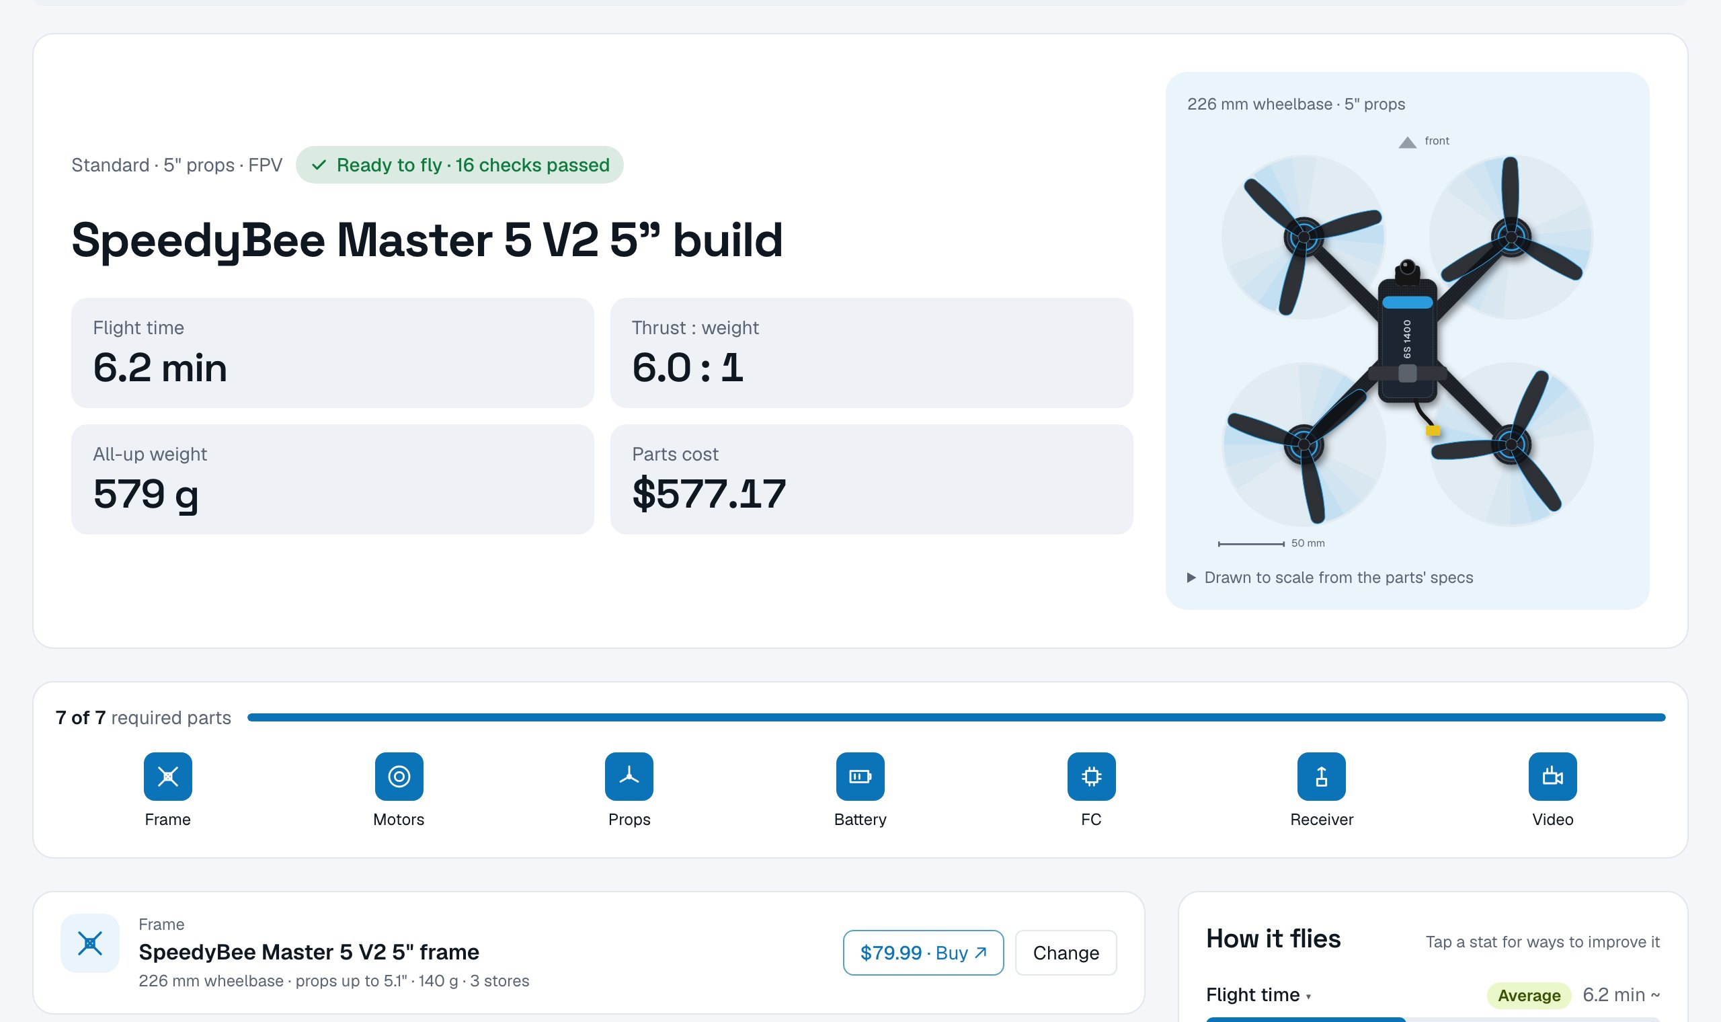Click the required parts progress bar

coord(956,717)
